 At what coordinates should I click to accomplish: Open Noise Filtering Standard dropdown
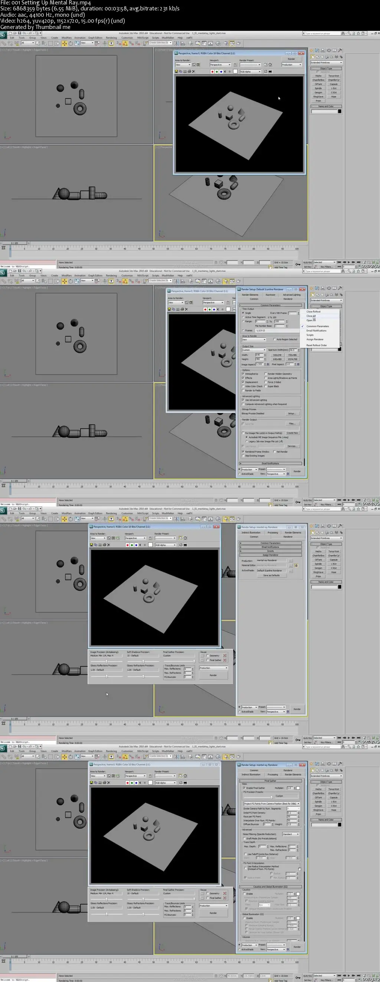tap(291, 834)
